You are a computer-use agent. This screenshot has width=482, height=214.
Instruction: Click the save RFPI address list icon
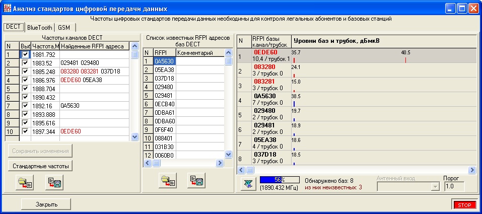195,180
